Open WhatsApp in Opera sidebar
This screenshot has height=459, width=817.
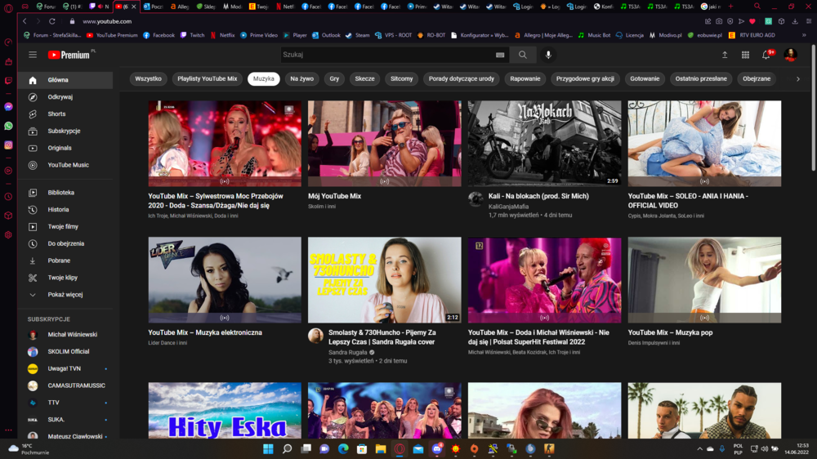coord(8,126)
